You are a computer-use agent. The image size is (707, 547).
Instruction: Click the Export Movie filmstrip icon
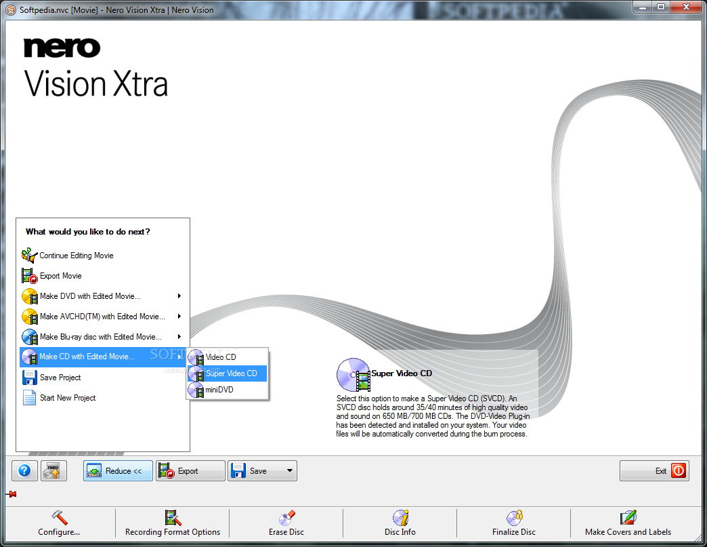(x=29, y=276)
